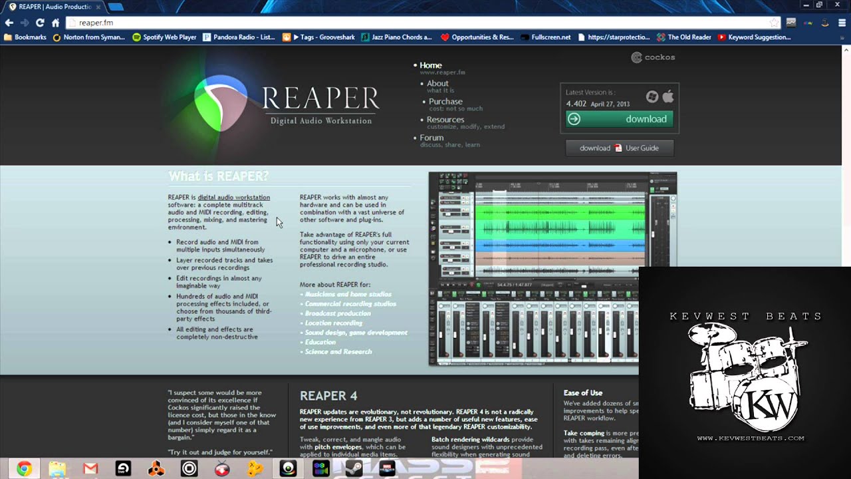This screenshot has height=479, width=851.
Task: Launch Steam from the taskbar
Action: click(354, 469)
